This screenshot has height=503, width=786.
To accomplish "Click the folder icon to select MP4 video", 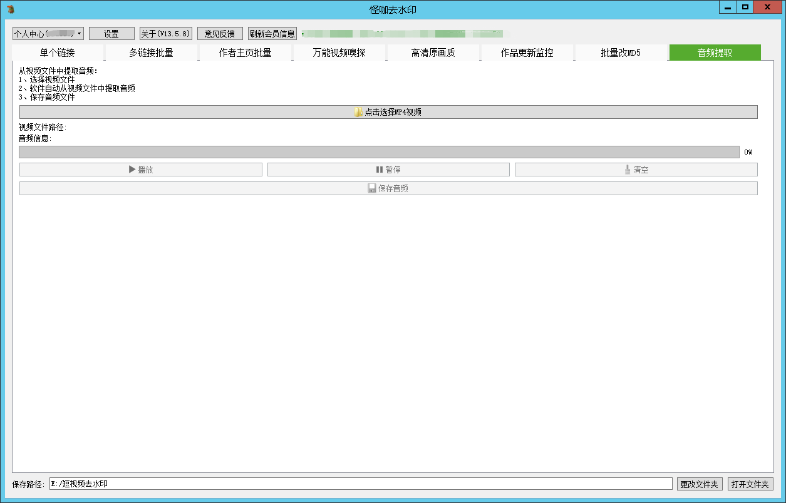I will 359,112.
